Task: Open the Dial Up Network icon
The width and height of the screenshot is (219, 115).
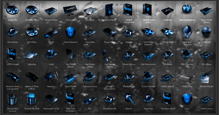Action: (187, 9)
